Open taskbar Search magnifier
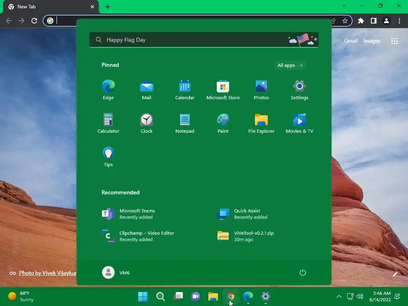 coord(161,296)
